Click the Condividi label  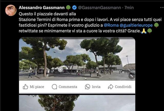[123, 87]
